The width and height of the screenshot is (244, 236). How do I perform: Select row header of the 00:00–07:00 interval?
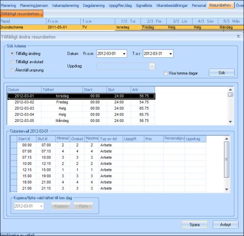tap(14, 145)
